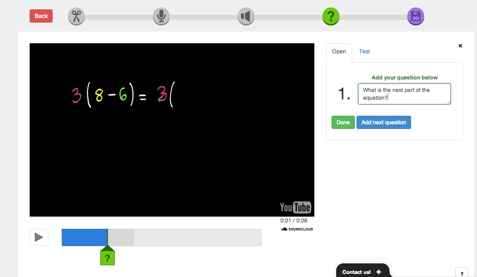Switch to the Test tab
Viewport: 477px width, 277px height.
point(364,51)
